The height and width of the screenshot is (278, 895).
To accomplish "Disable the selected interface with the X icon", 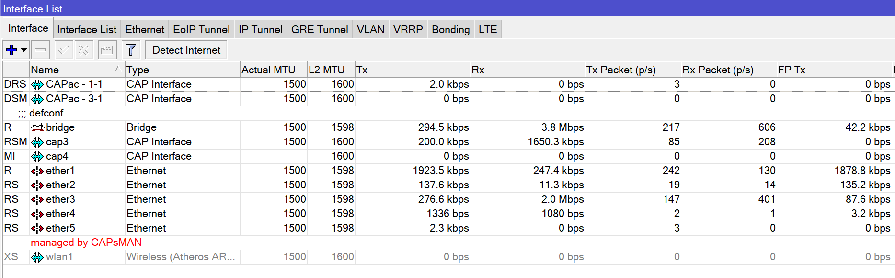I will (x=84, y=49).
